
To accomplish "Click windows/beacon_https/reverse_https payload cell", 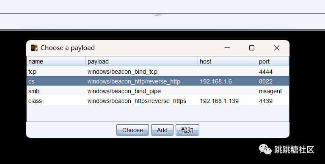I will pyautogui.click(x=137, y=101).
